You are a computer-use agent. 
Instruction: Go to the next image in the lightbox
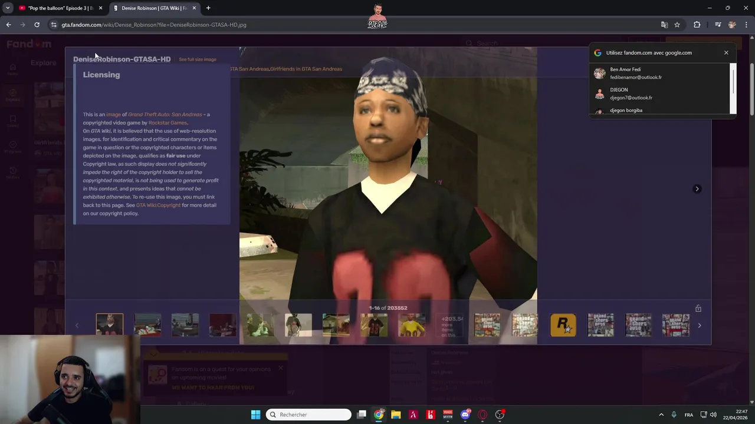coord(697,189)
